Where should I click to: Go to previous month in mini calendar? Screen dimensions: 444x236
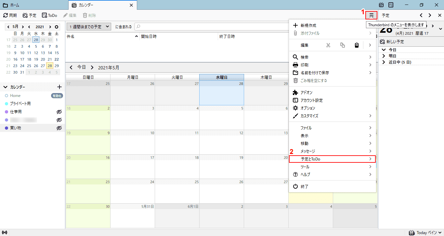point(8,27)
